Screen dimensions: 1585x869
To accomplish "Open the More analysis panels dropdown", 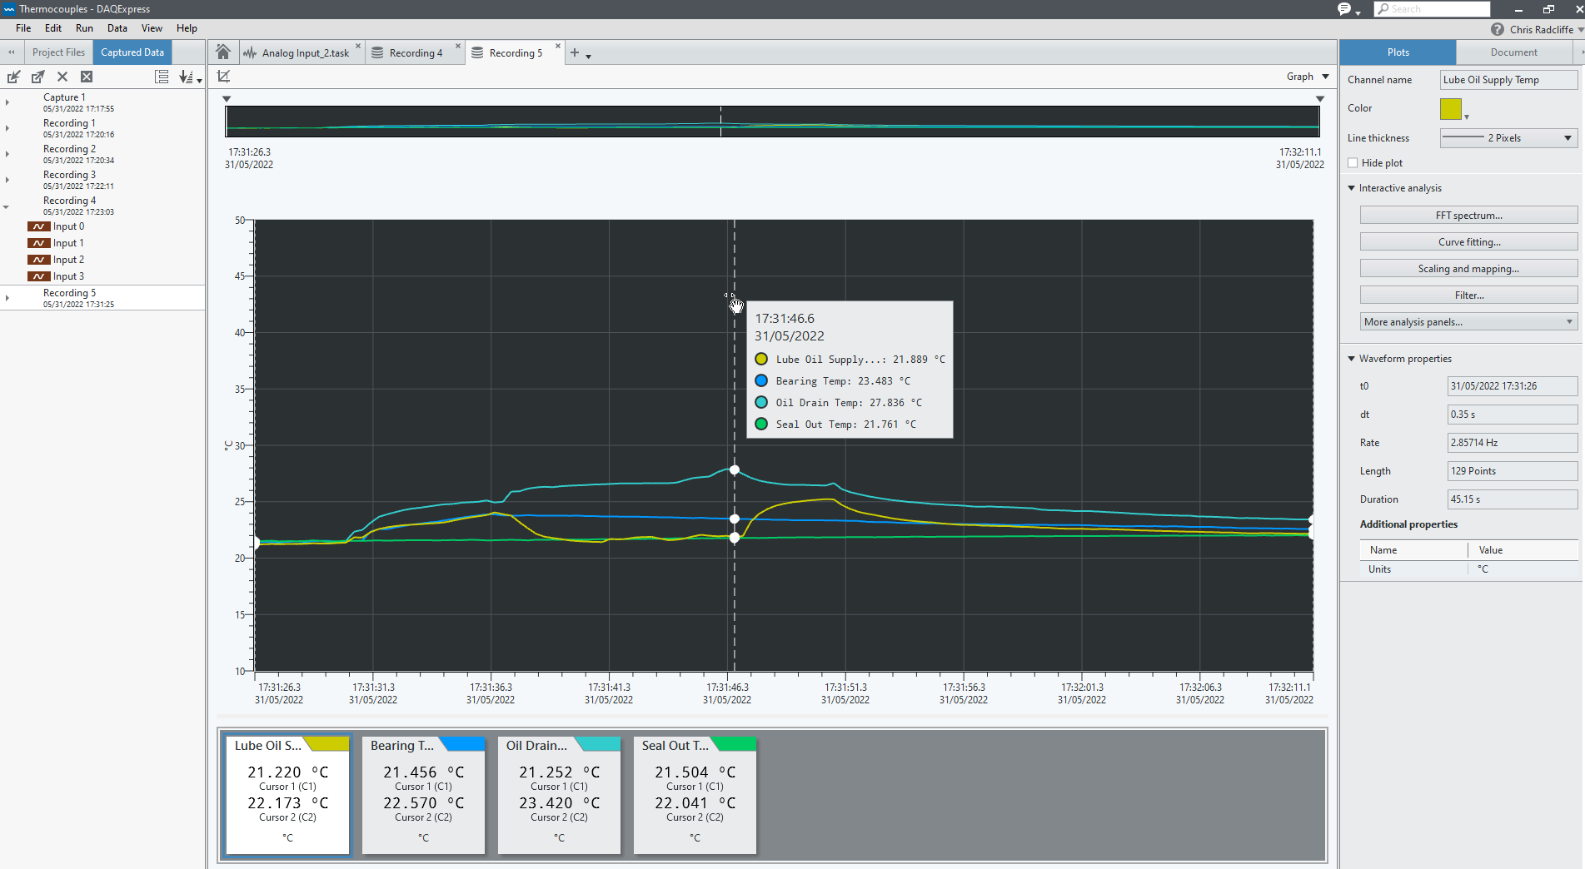I will [x=1468, y=322].
